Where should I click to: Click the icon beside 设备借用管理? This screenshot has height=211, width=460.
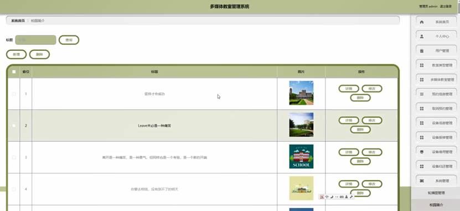tap(422, 152)
